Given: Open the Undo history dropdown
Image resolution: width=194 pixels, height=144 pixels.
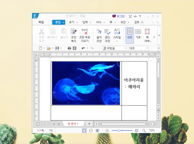Looking at the screenshot, I should click(x=87, y=48).
